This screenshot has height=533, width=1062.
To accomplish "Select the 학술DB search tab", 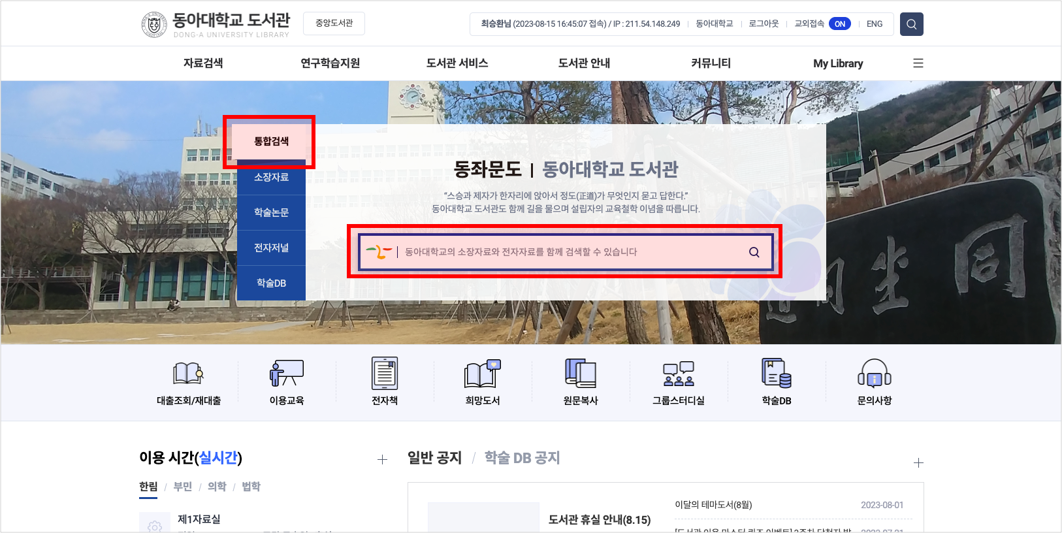I will [271, 283].
